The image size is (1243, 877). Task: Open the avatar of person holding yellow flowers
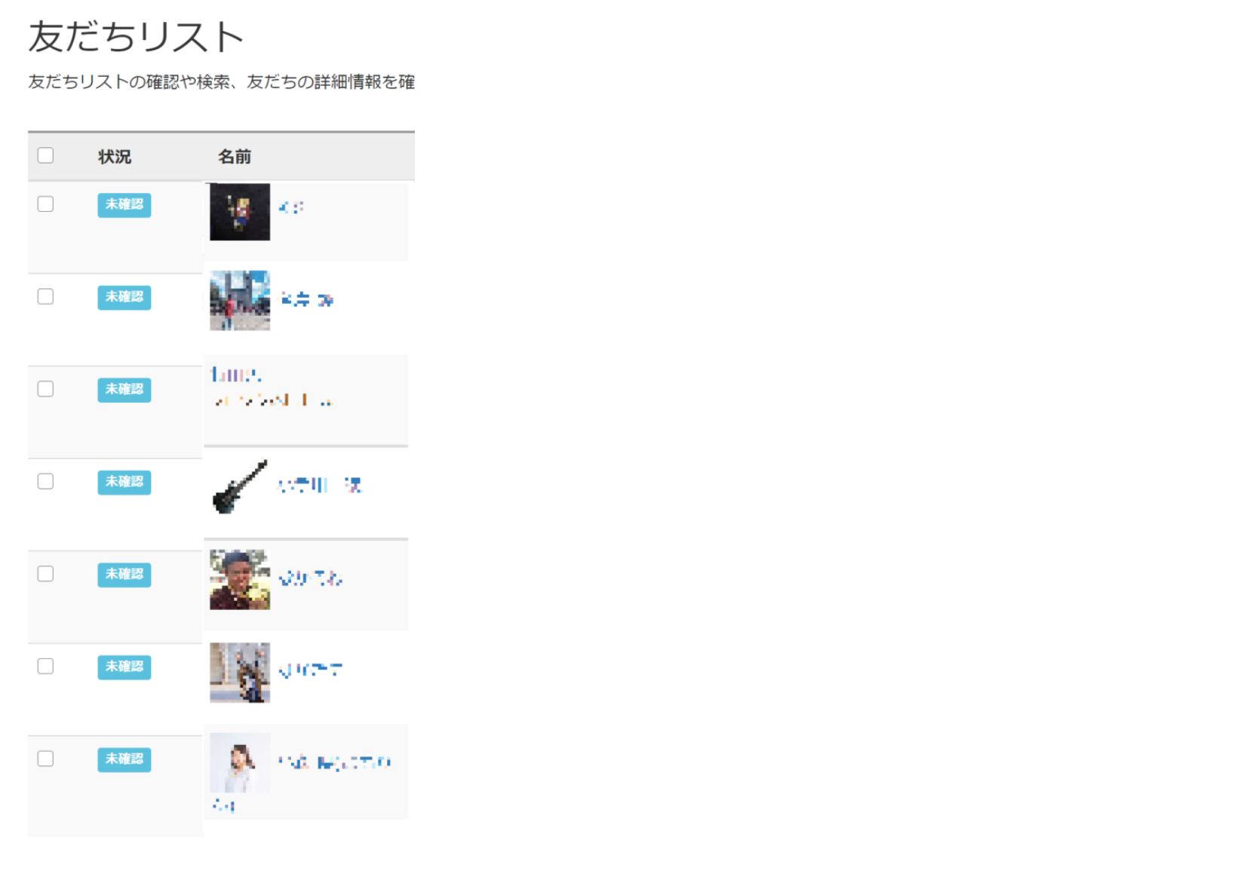click(x=240, y=579)
